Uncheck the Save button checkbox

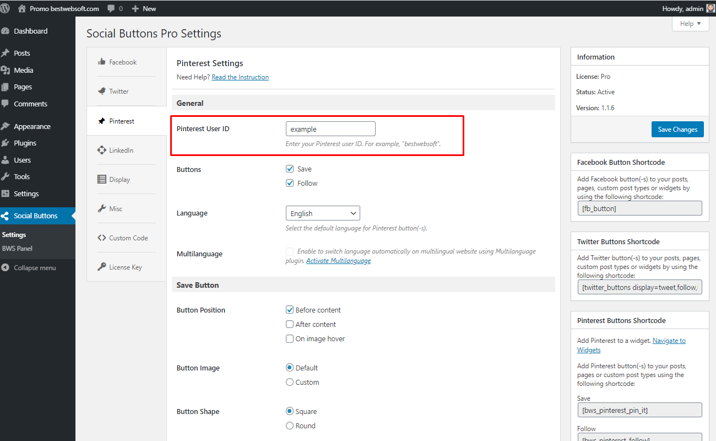pyautogui.click(x=290, y=169)
